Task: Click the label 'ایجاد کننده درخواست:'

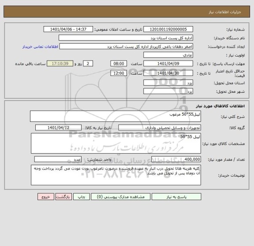Action: 226,47
